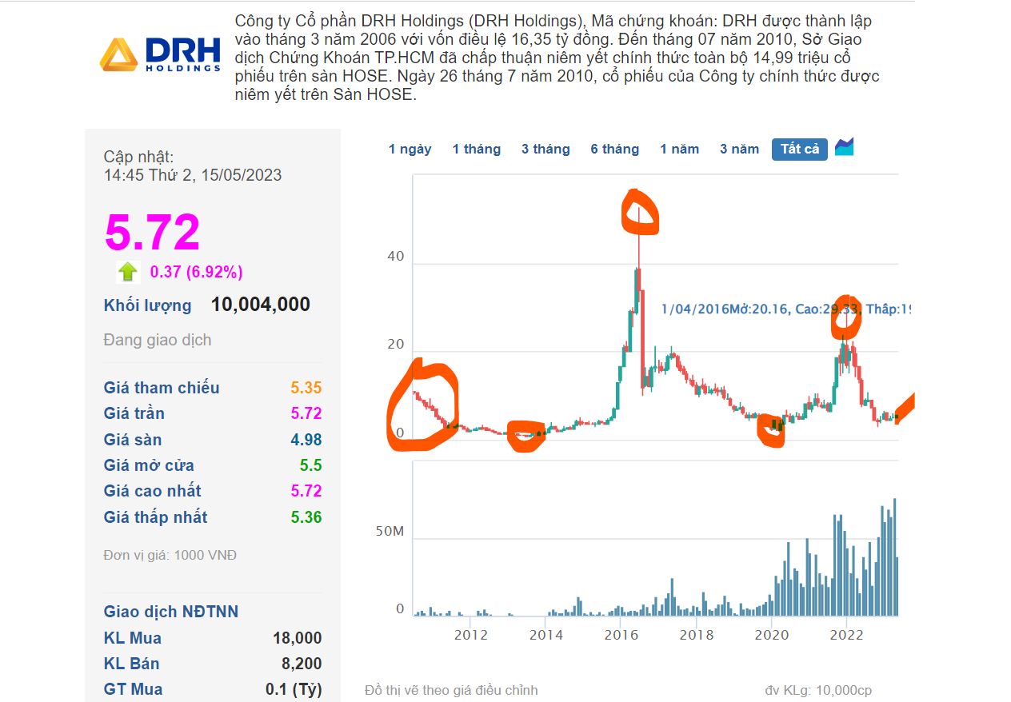Click the 40 price axis label

click(396, 257)
